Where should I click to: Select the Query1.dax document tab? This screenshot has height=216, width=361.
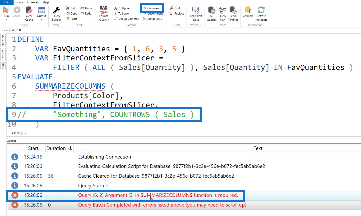coord(10,30)
